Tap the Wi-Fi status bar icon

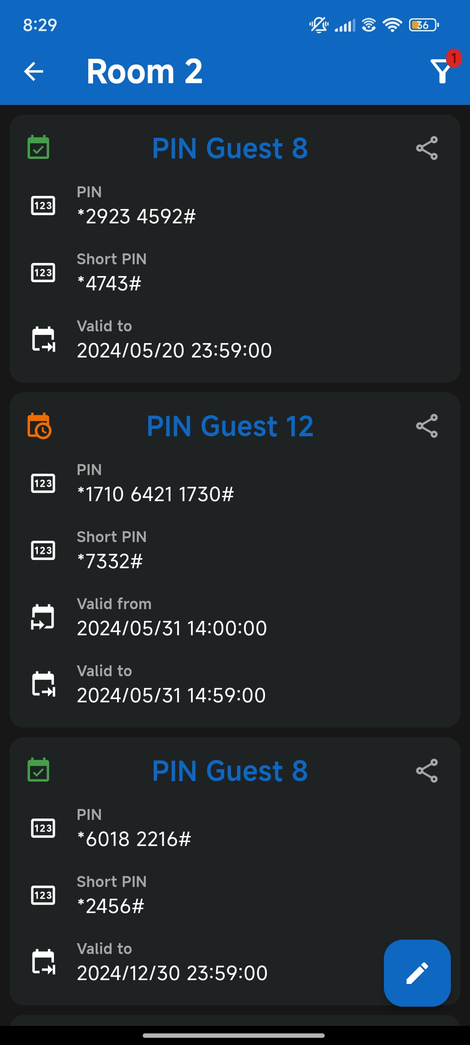[393, 25]
